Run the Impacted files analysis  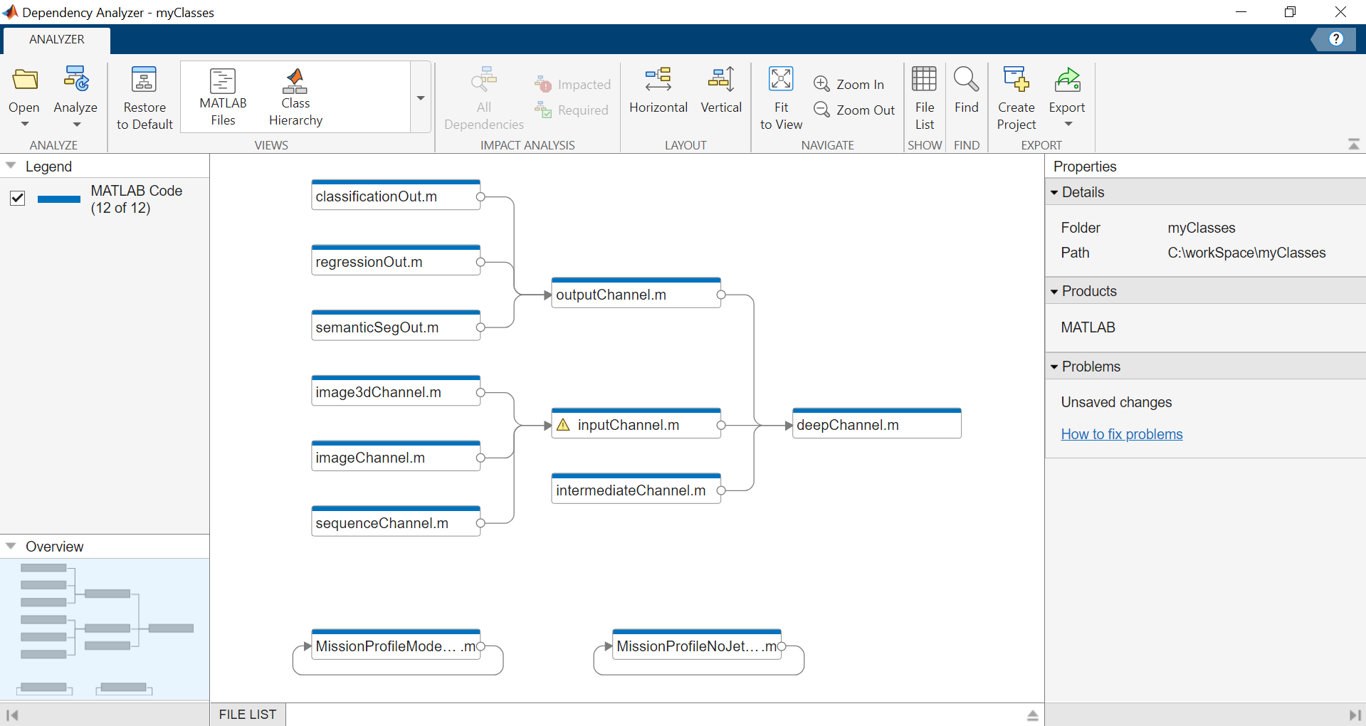click(x=573, y=83)
